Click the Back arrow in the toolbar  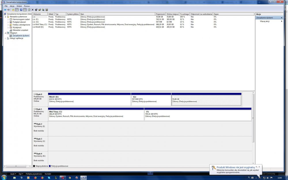5,10
